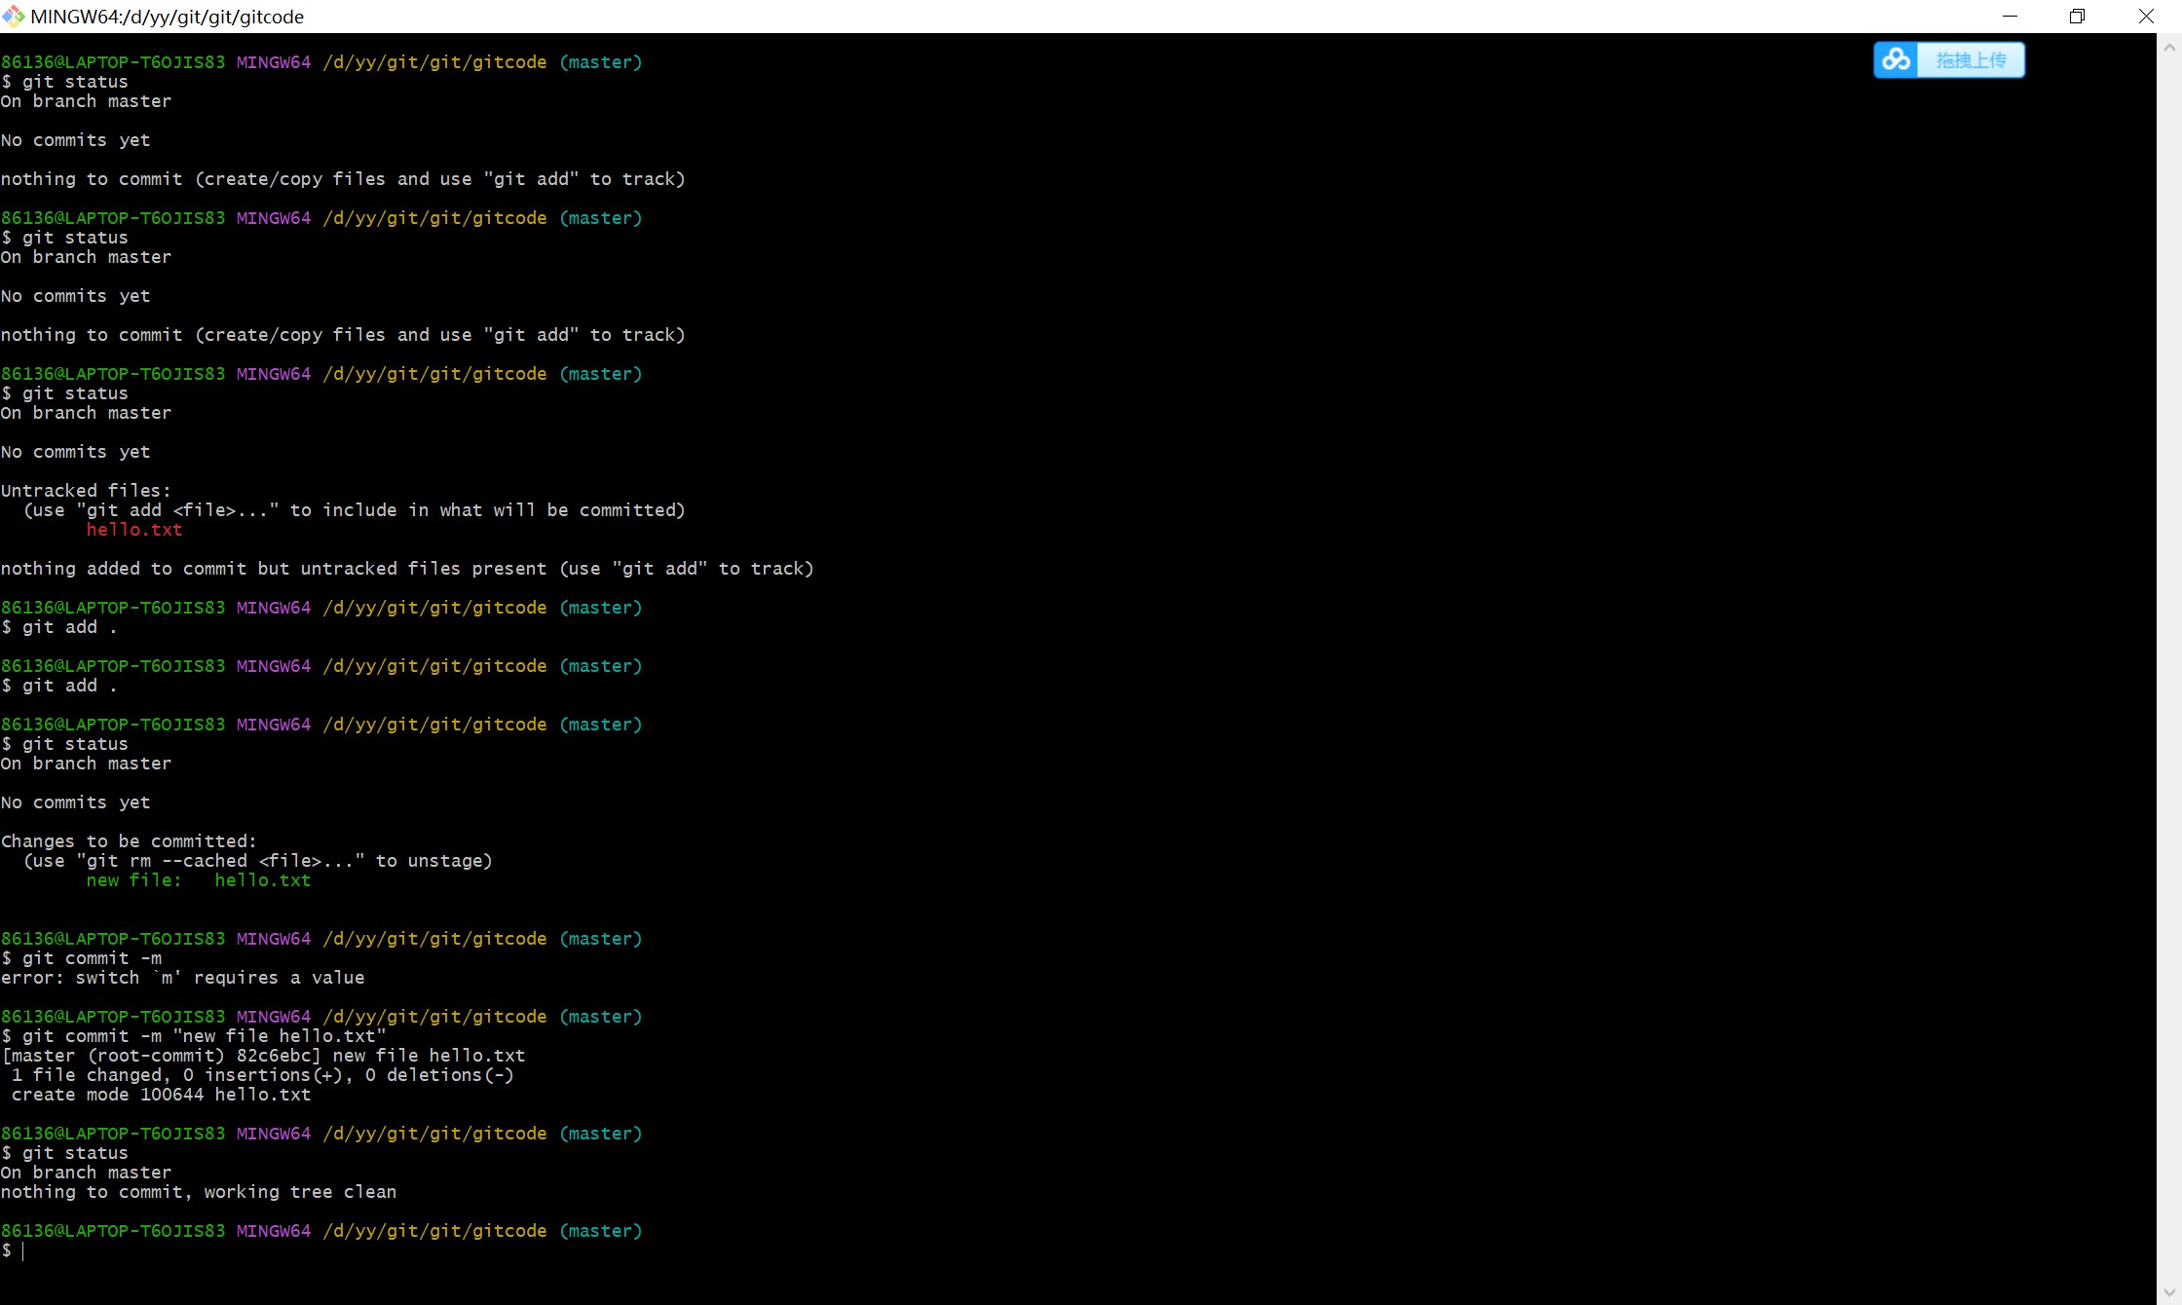Screen dimensions: 2182x1305
Task: Click the Baidu cloud logo icon
Action: point(1896,60)
